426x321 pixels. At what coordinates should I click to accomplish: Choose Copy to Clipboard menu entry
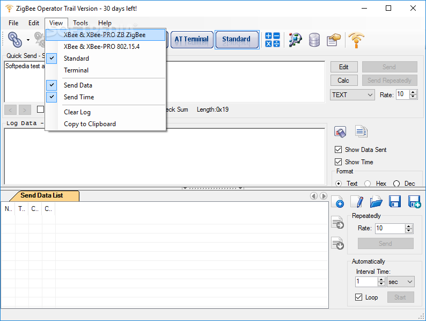coord(105,124)
